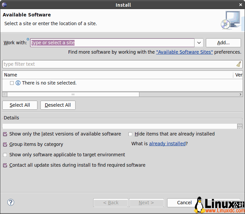The width and height of the screenshot is (245, 214).
Task: Disable 'Group items by category' option
Action: pos(5,144)
